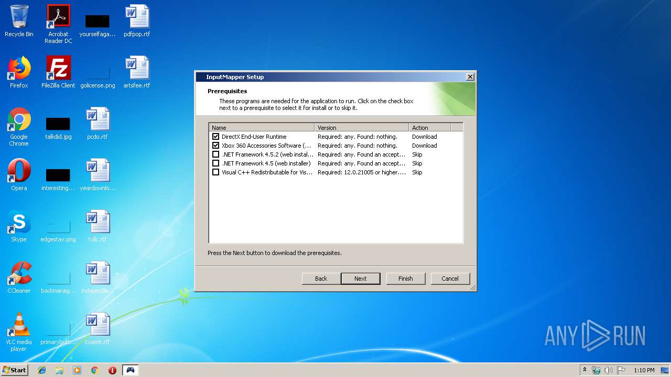This screenshot has width=671, height=377.
Task: Open Internet Explorer from the taskbar
Action: tap(42, 370)
